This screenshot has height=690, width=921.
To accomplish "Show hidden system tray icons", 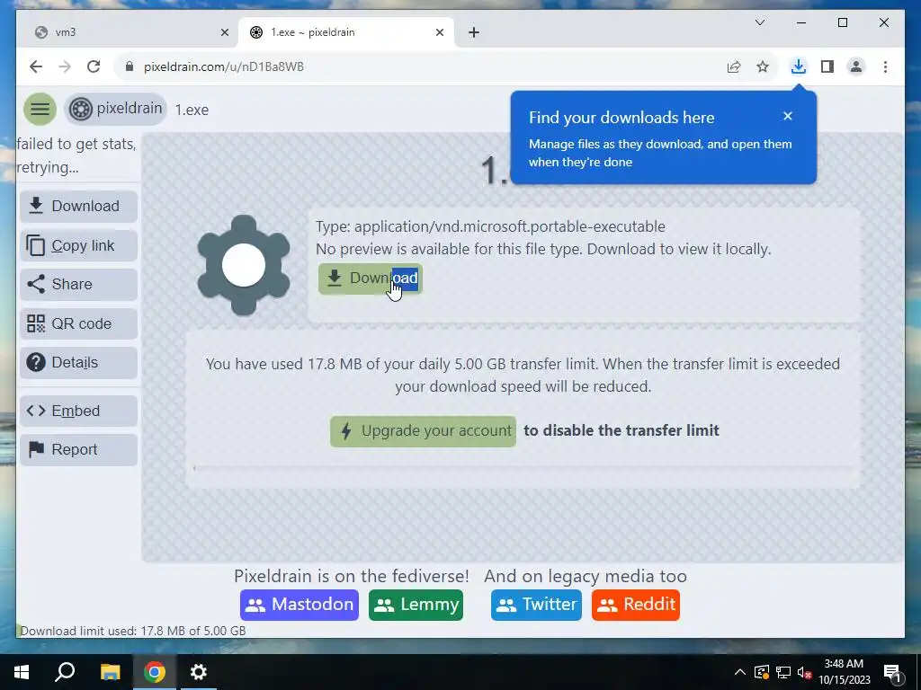I will tap(739, 672).
